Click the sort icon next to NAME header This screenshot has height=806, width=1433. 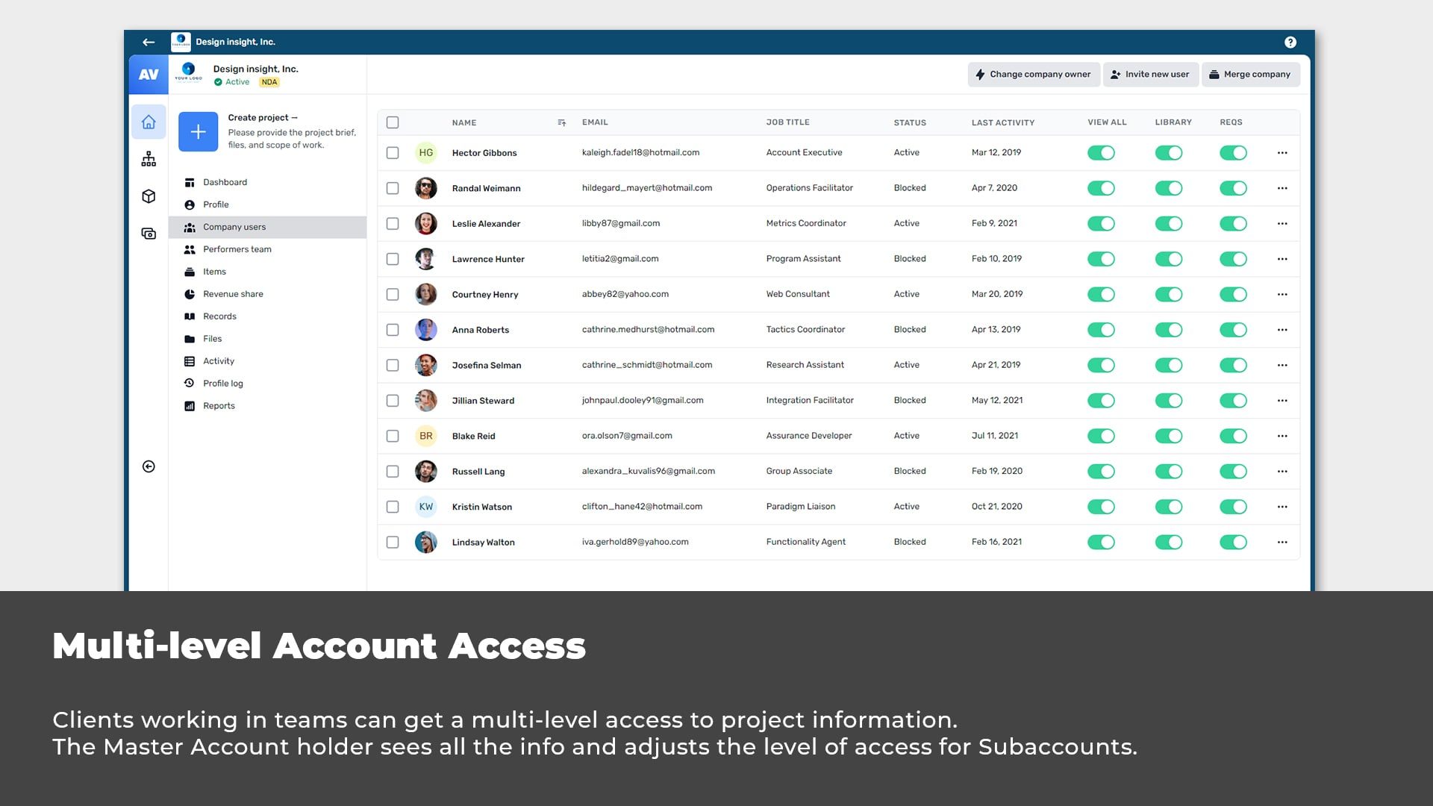tap(561, 122)
